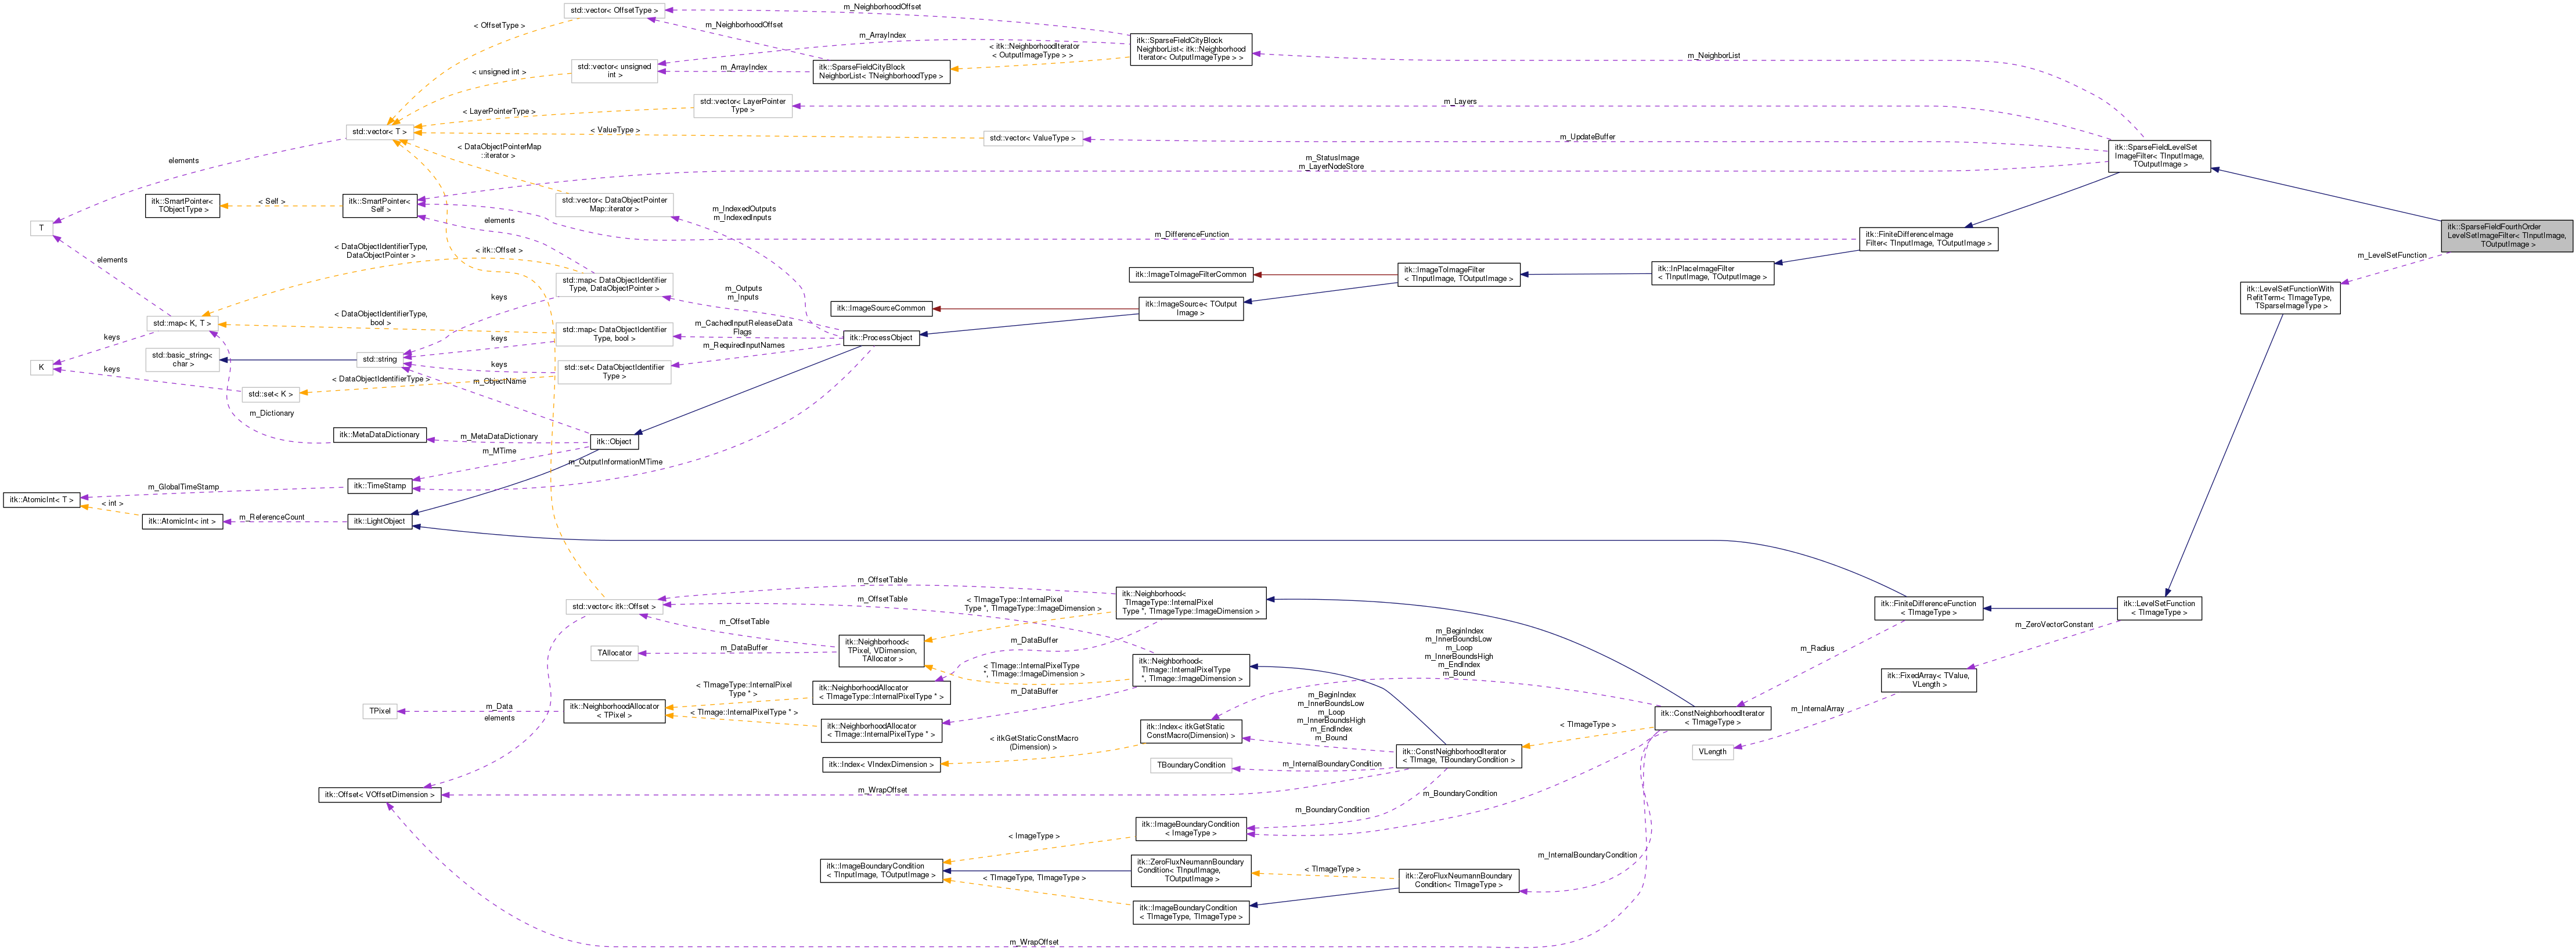The image size is (2576, 951).
Task: Select the itk::ImageSource< TOutputImage > node
Action: coord(1190,308)
